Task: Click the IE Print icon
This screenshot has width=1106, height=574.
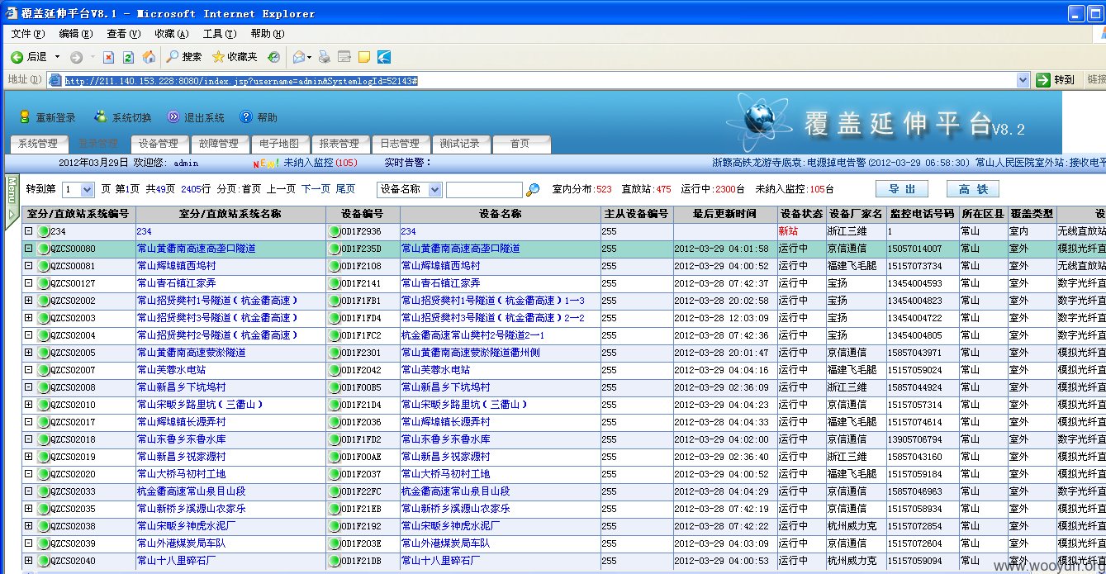Action: 325,57
